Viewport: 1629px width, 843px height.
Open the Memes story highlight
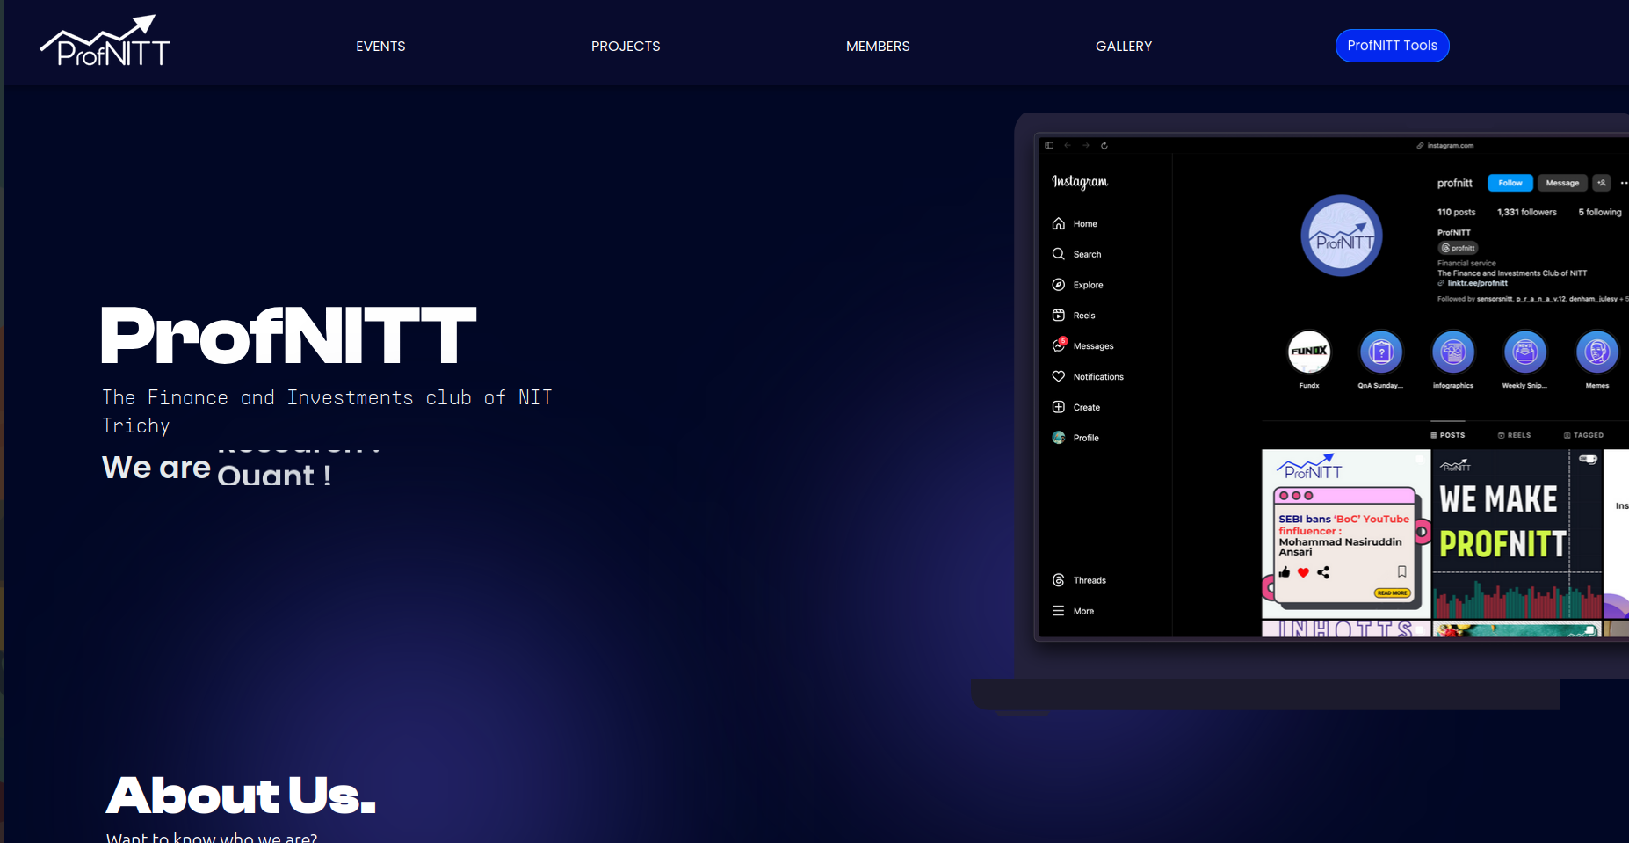coord(1596,352)
